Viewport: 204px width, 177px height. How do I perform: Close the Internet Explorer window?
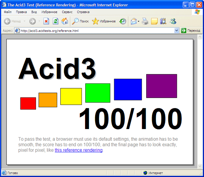pyautogui.click(x=199, y=5)
